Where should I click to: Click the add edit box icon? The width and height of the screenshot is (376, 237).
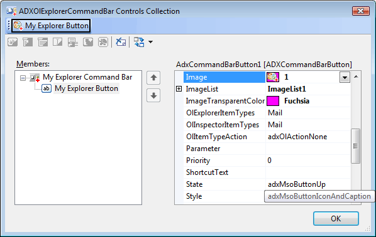[58, 43]
